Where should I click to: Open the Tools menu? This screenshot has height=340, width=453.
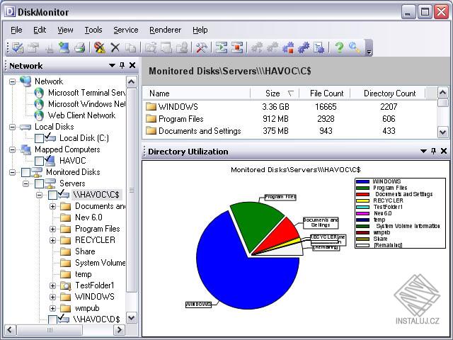tap(93, 30)
